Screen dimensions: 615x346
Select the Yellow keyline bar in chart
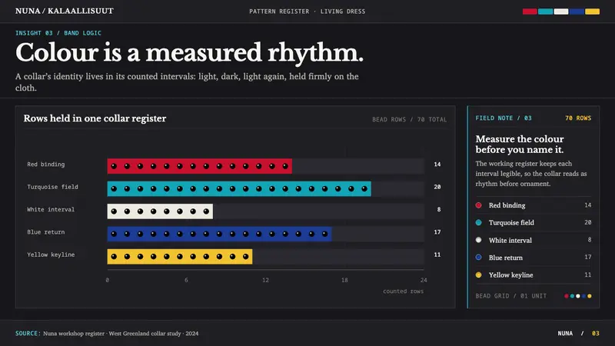pyautogui.click(x=180, y=257)
